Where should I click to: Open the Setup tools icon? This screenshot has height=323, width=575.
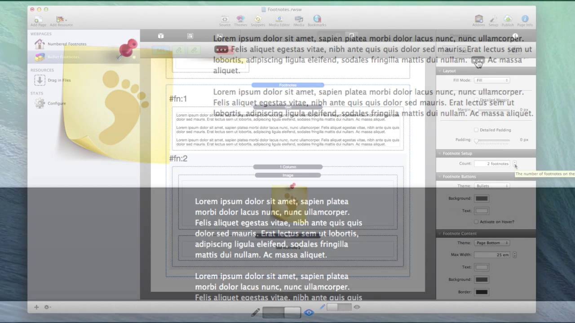pos(493,19)
